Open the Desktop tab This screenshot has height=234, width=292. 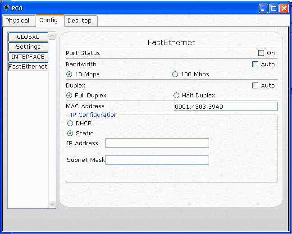pos(80,21)
